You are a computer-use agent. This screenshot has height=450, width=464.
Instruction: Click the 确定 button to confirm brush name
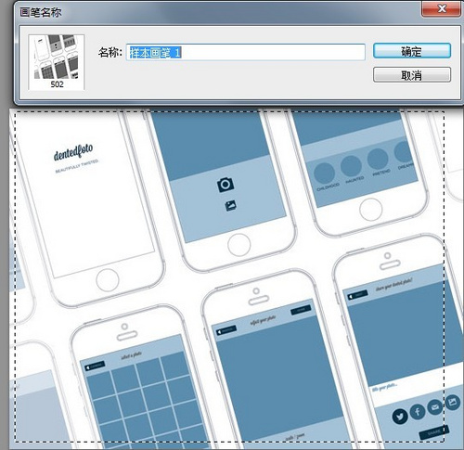412,51
